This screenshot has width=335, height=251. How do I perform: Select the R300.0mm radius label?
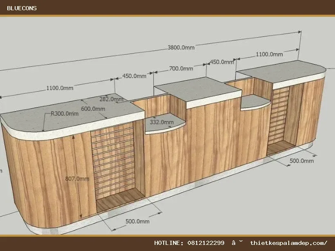pyautogui.click(x=65, y=114)
